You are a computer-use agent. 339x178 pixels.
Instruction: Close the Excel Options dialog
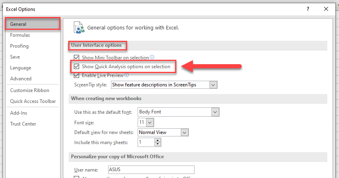[x=326, y=9]
